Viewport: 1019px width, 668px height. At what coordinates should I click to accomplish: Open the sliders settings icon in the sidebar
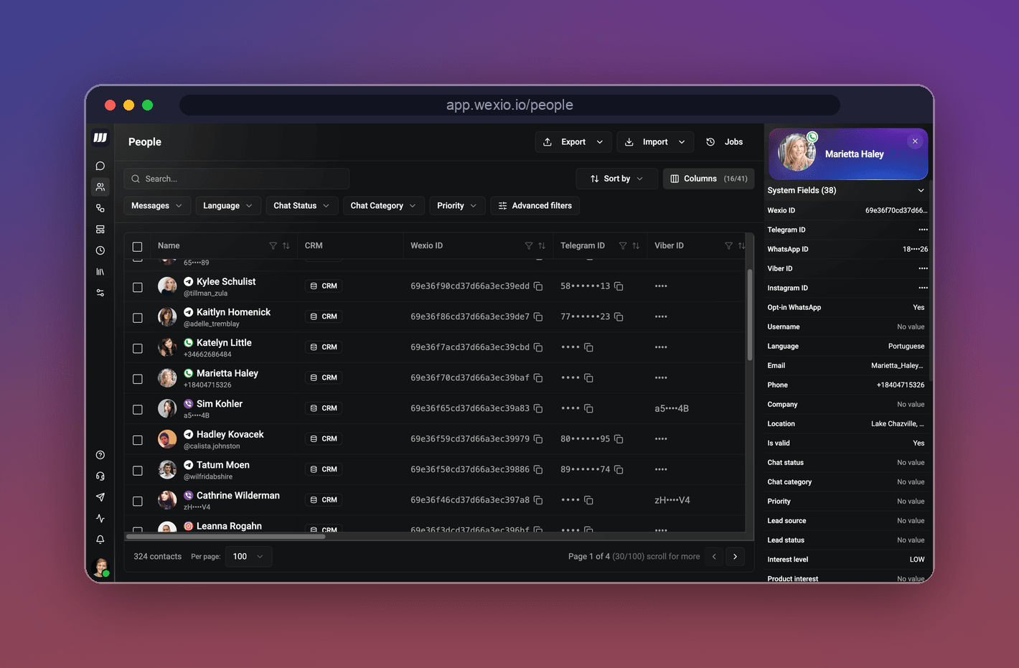pos(100,293)
